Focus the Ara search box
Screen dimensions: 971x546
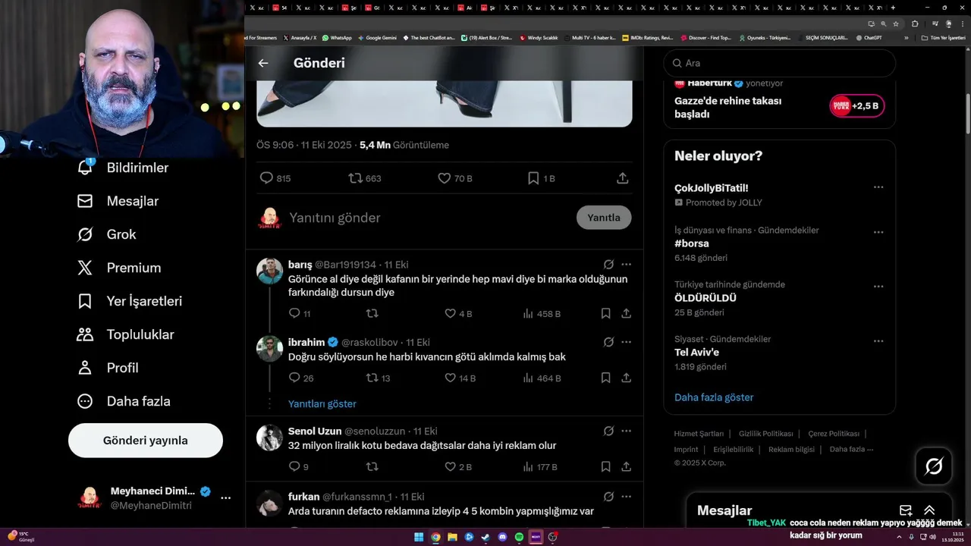pos(780,63)
